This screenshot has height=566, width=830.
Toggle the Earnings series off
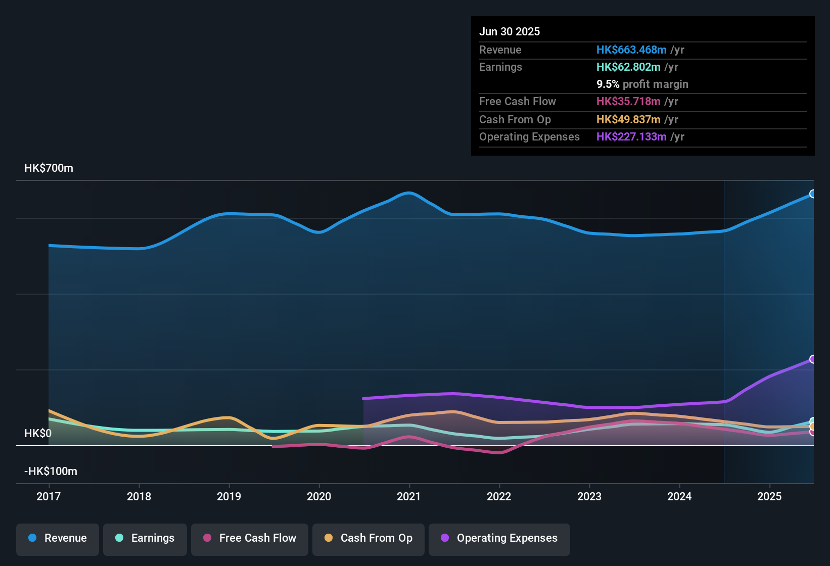tap(145, 538)
